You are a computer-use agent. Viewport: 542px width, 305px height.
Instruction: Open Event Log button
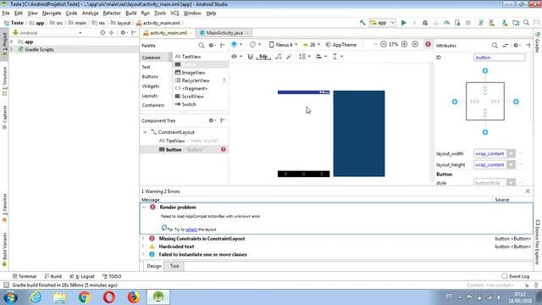[516, 276]
